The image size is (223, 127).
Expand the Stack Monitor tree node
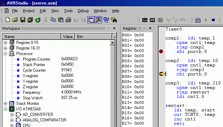point(5,103)
